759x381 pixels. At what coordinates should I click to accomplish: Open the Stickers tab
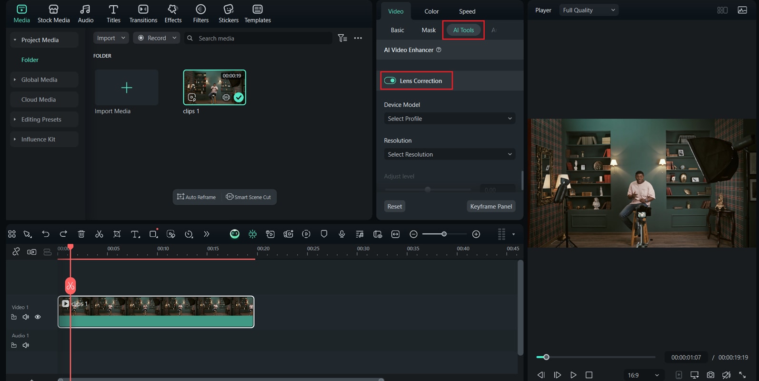[x=229, y=14]
